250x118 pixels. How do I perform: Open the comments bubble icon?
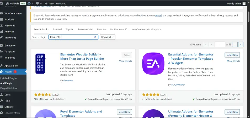(x=38, y=3)
